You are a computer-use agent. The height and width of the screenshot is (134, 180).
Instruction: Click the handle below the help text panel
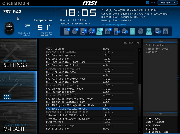click(x=161, y=114)
